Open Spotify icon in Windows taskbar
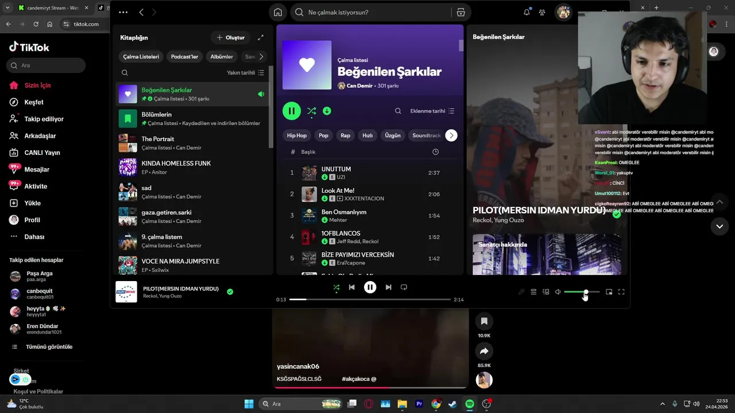 pyautogui.click(x=469, y=404)
